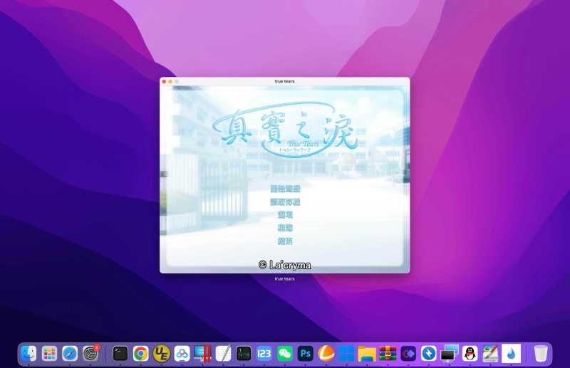570x368 pixels.
Task: Open the Windows 11 logo icon in the dock
Action: 346,354
